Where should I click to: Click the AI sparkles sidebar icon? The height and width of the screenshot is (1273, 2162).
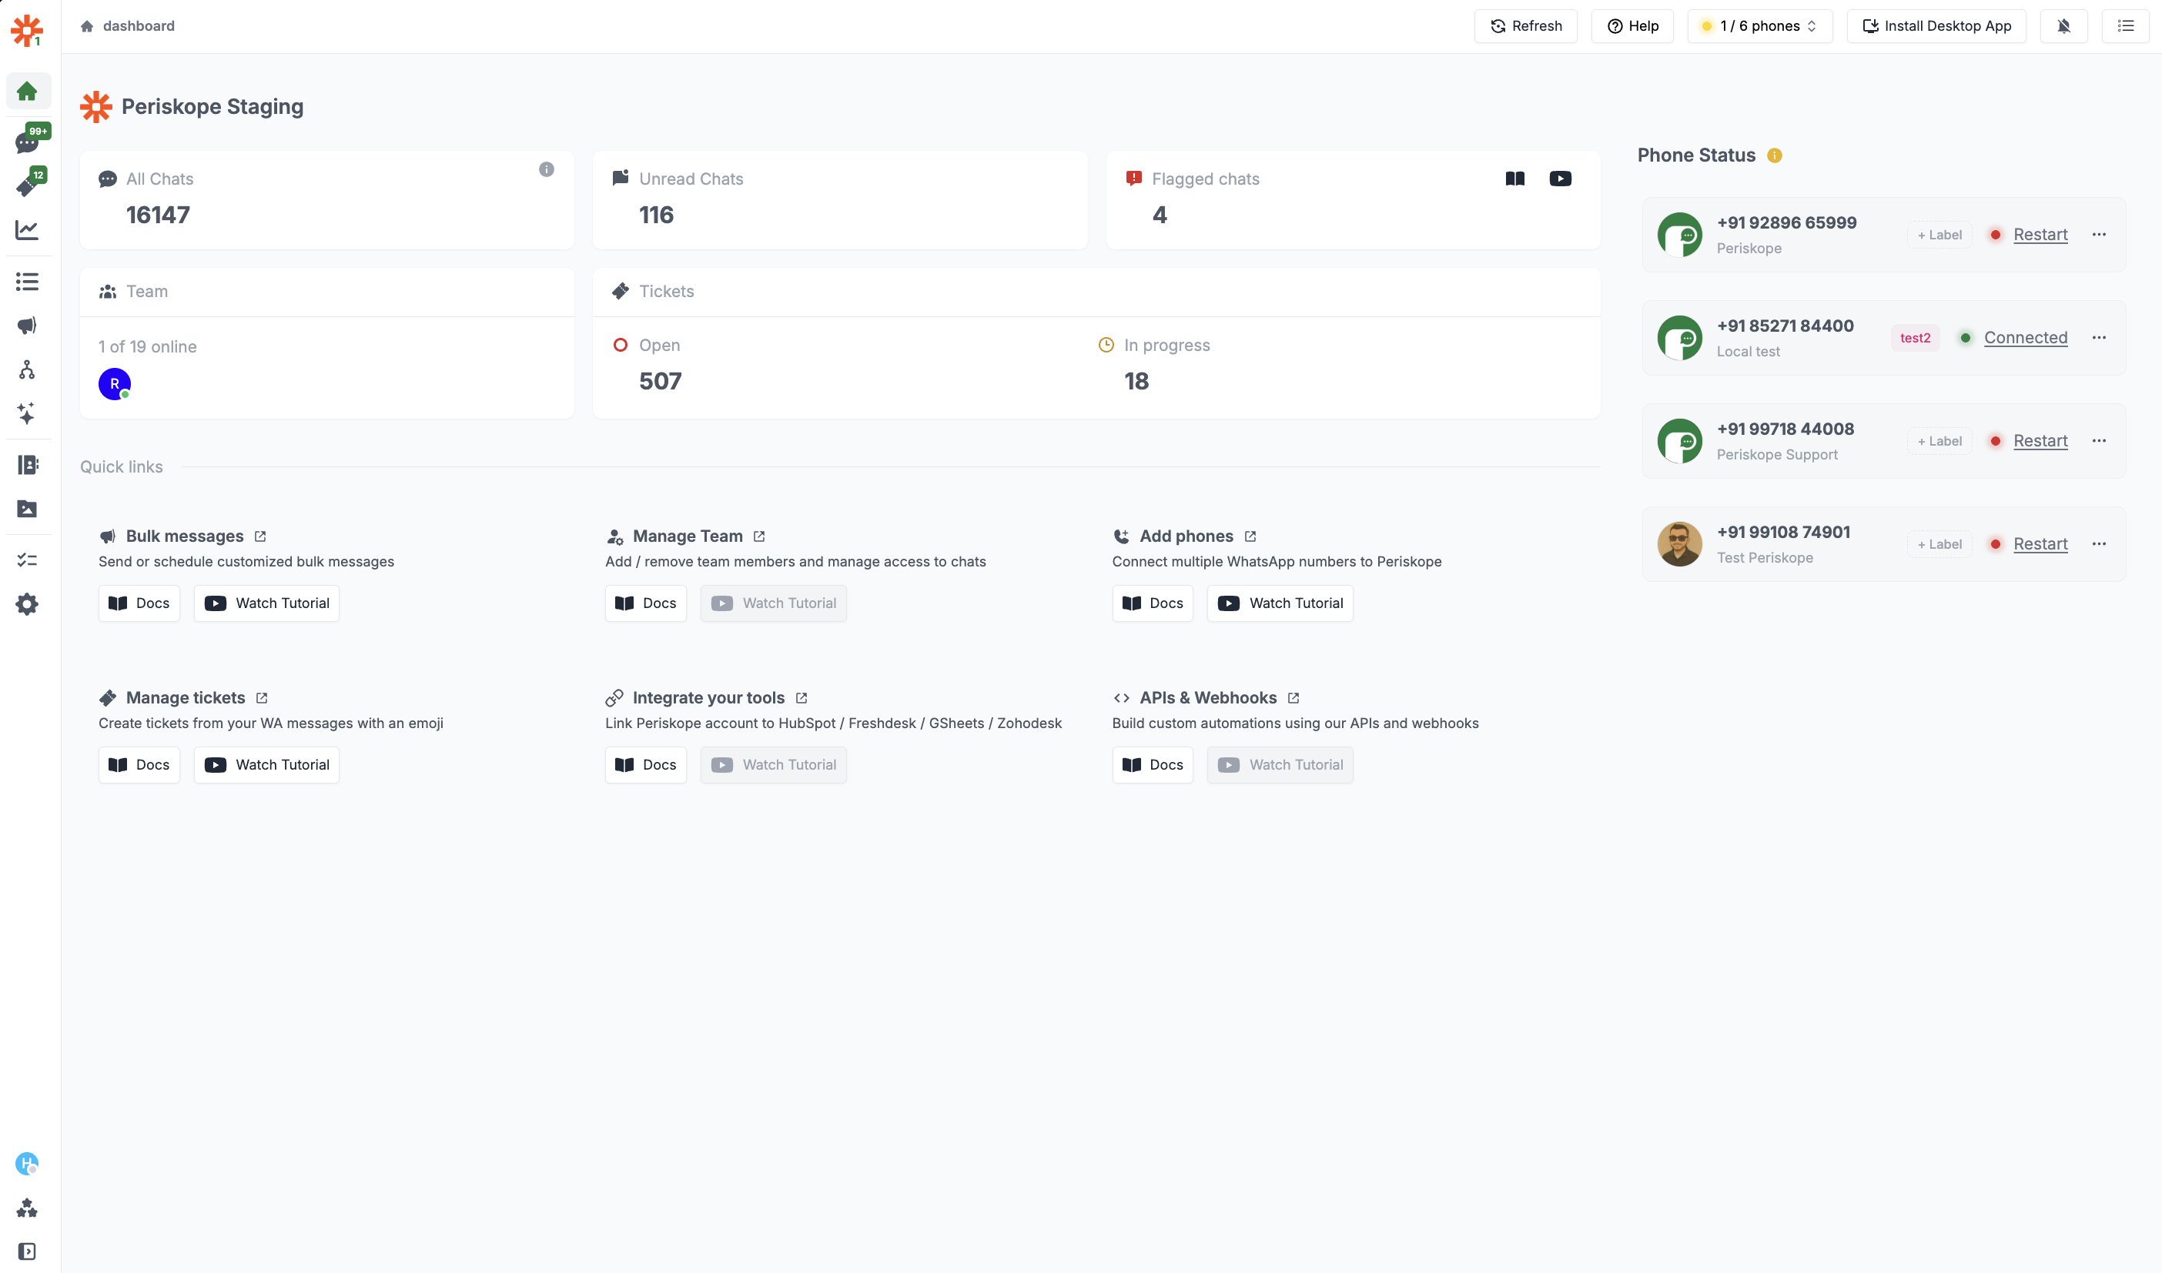pos(27,413)
